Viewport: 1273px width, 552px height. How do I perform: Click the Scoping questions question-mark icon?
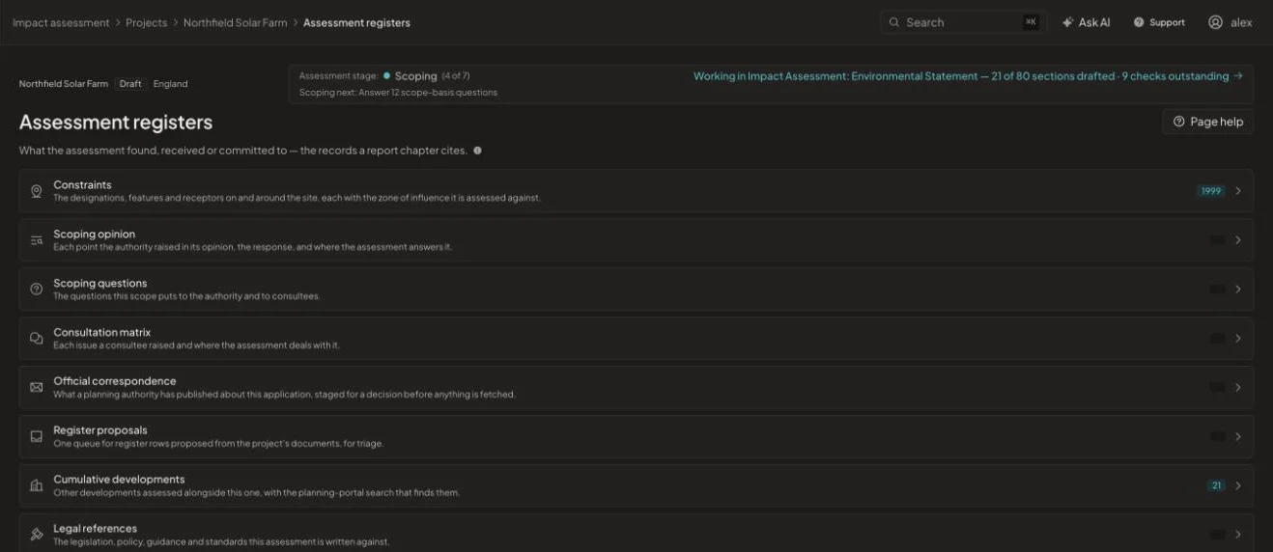pyautogui.click(x=36, y=290)
